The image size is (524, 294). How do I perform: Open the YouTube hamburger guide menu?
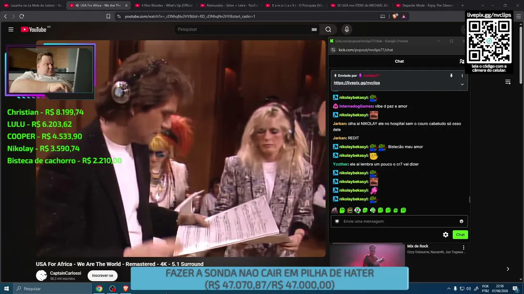tap(11, 29)
